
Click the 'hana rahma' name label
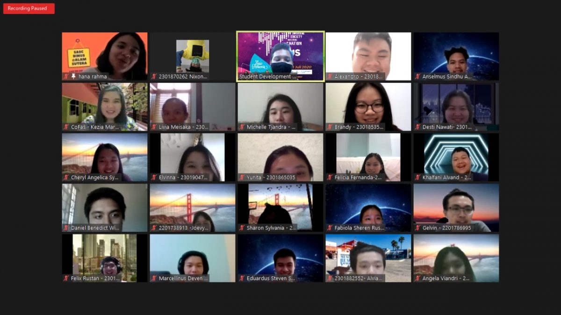93,76
